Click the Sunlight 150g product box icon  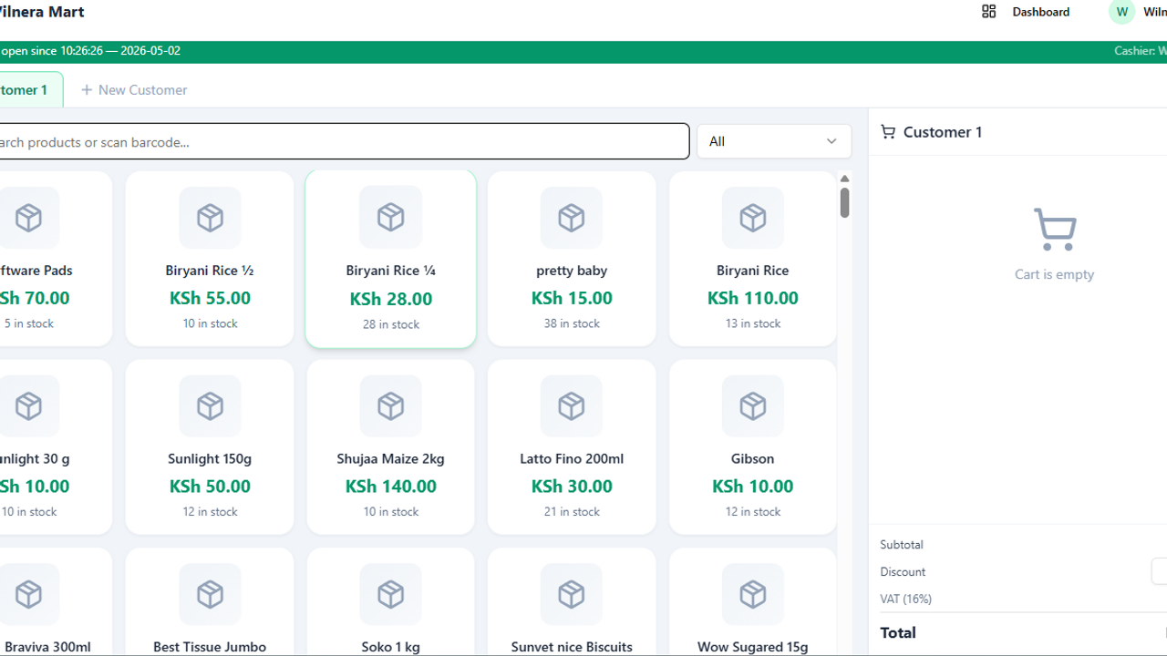coord(210,406)
